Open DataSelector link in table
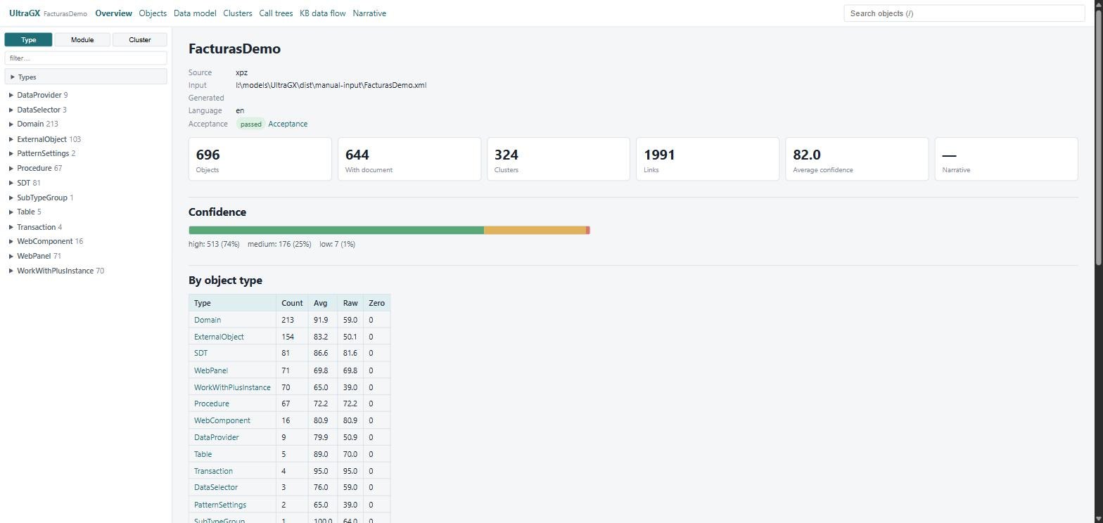1103x523 pixels. tap(216, 487)
